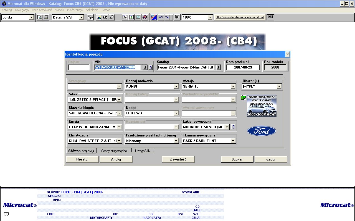Image resolution: width=355 pixels, height=221 pixels.
Task: Open the VIN history dropdown arrow
Action: click(145, 67)
